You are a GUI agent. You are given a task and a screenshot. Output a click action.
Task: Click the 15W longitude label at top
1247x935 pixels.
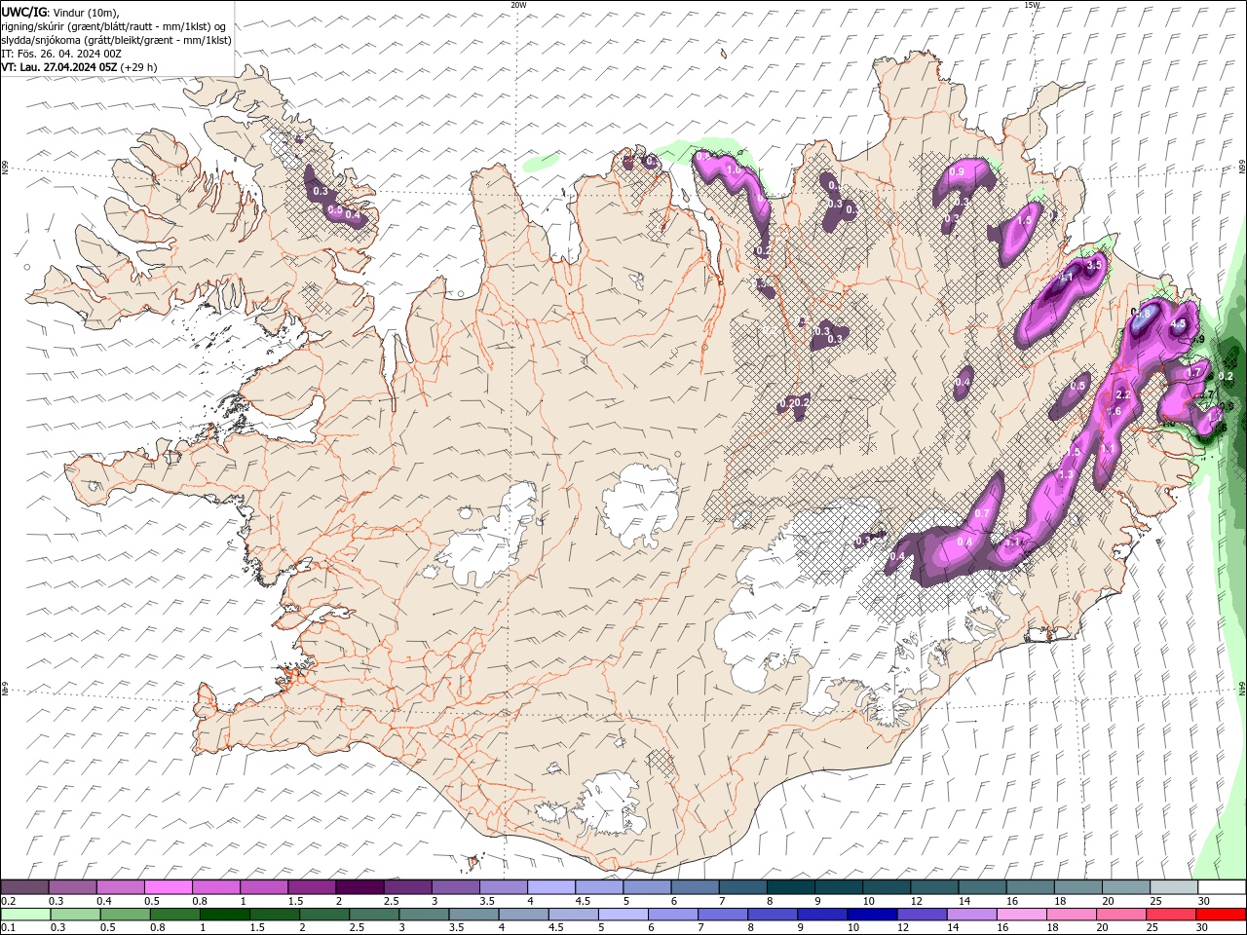click(x=1032, y=5)
